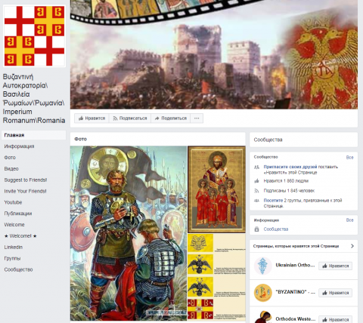
Task: Open the large warrior painting photo
Action: [x=129, y=233]
